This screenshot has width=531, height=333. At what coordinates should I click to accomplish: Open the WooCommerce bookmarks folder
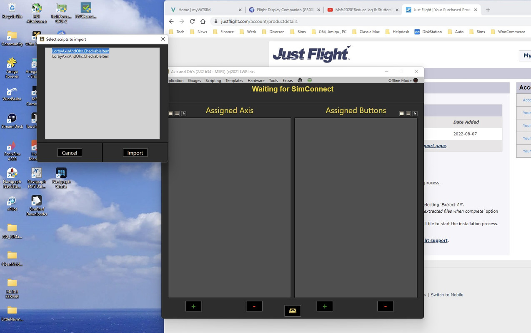click(x=508, y=32)
